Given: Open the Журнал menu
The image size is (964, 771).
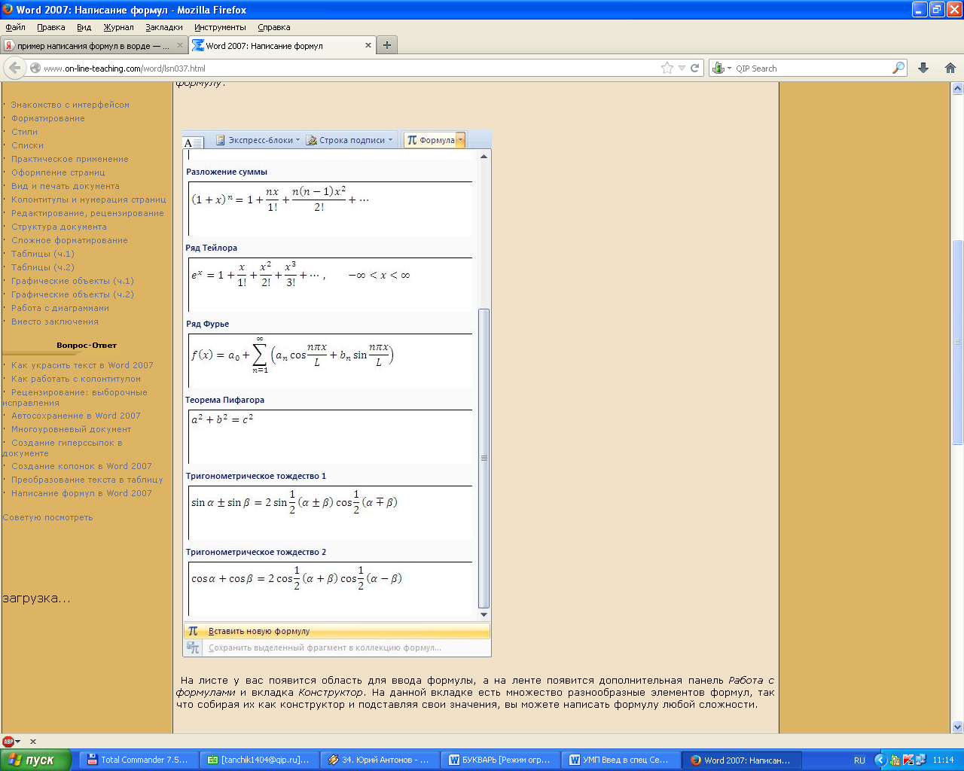Looking at the screenshot, I should (118, 27).
